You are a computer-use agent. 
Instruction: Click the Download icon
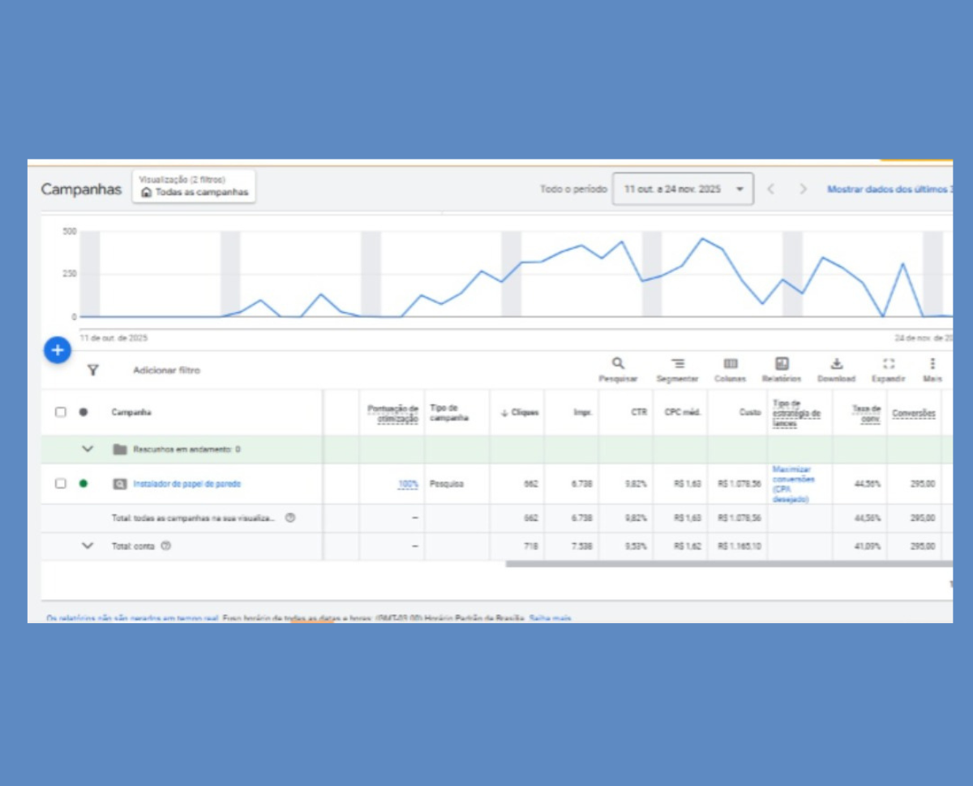[x=836, y=364]
